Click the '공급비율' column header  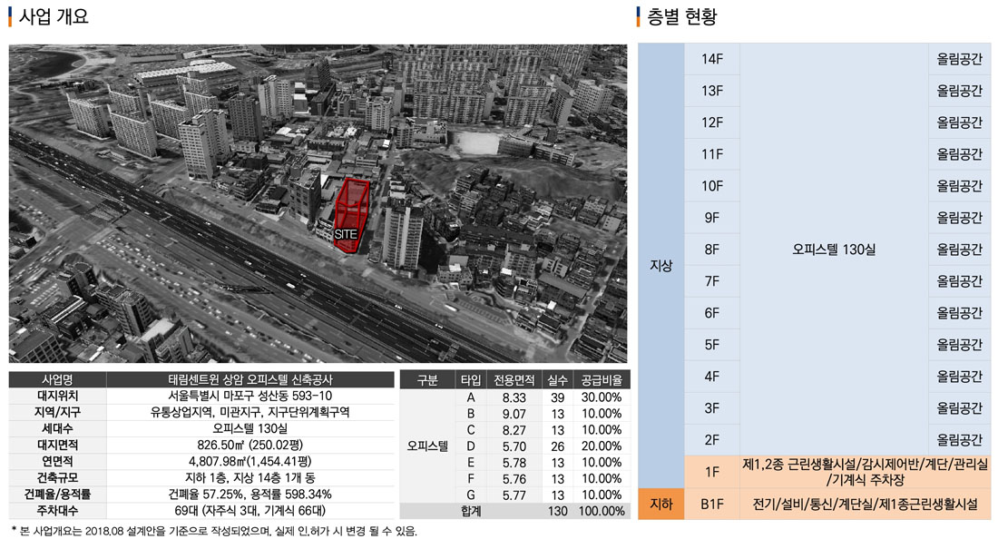602,380
